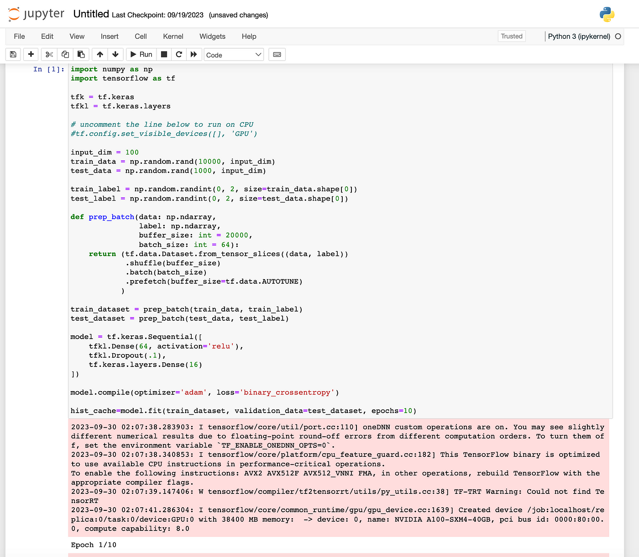Click the Last Checkpoint 09/19/2023 text
639x557 pixels.
157,15
